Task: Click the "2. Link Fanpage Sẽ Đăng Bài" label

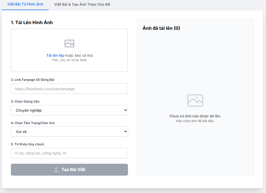Action: point(33,80)
